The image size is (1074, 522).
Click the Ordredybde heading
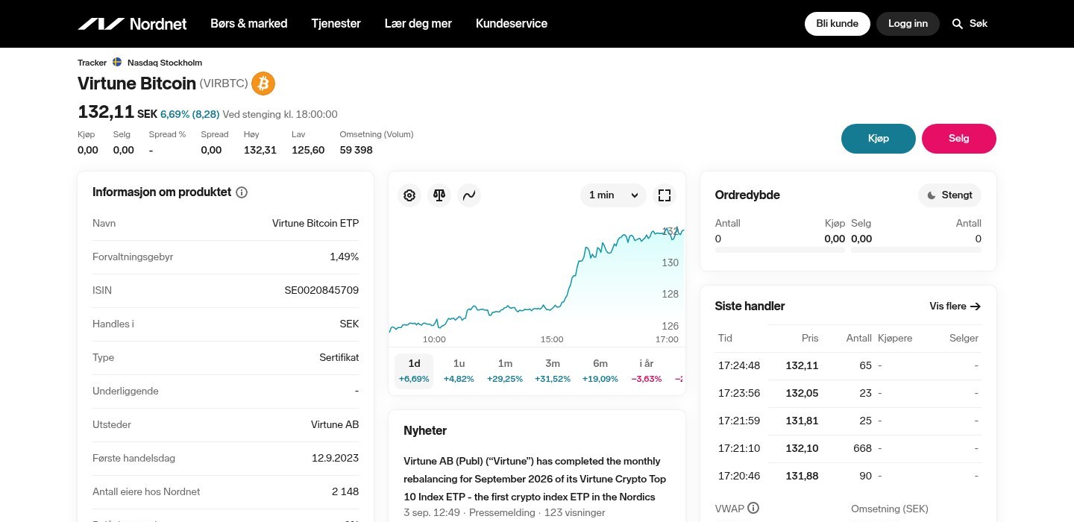click(747, 195)
